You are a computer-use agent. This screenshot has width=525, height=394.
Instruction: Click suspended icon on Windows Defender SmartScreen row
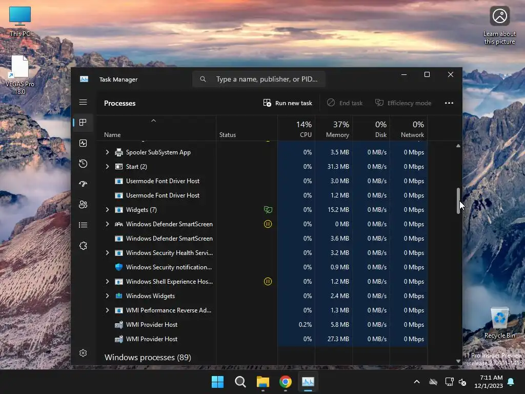[268, 224]
